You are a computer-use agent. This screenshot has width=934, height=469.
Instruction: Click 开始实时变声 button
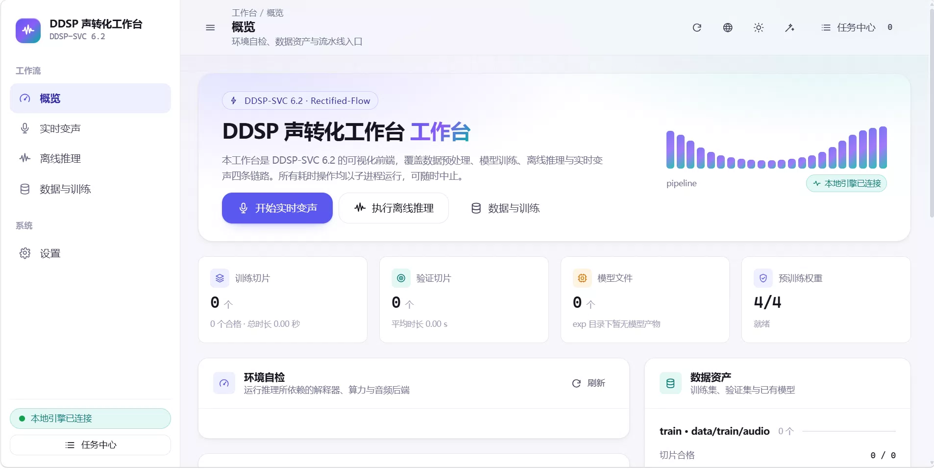click(x=277, y=208)
